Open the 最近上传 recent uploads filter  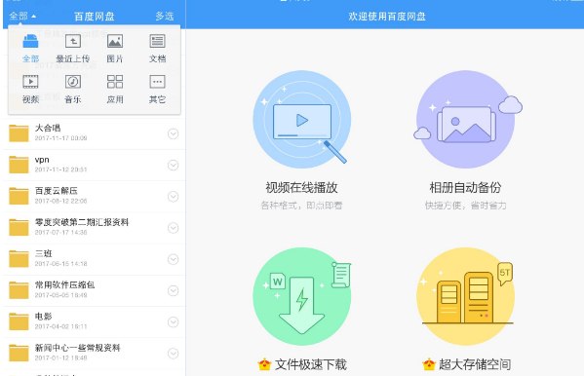73,41
